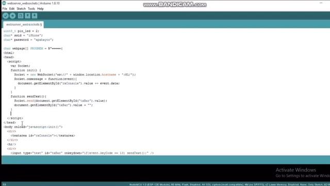Click the NodeMCU board info in status bar
This screenshot has height=186, width=330.
pos(229,184)
